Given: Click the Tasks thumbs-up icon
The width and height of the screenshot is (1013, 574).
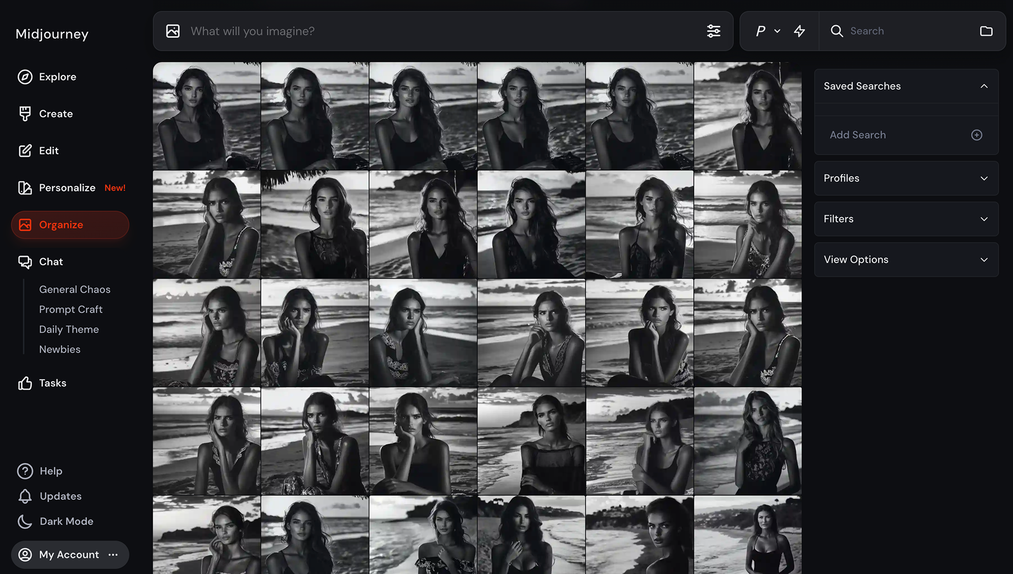Looking at the screenshot, I should pyautogui.click(x=25, y=383).
